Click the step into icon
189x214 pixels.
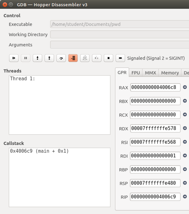tap(37, 58)
